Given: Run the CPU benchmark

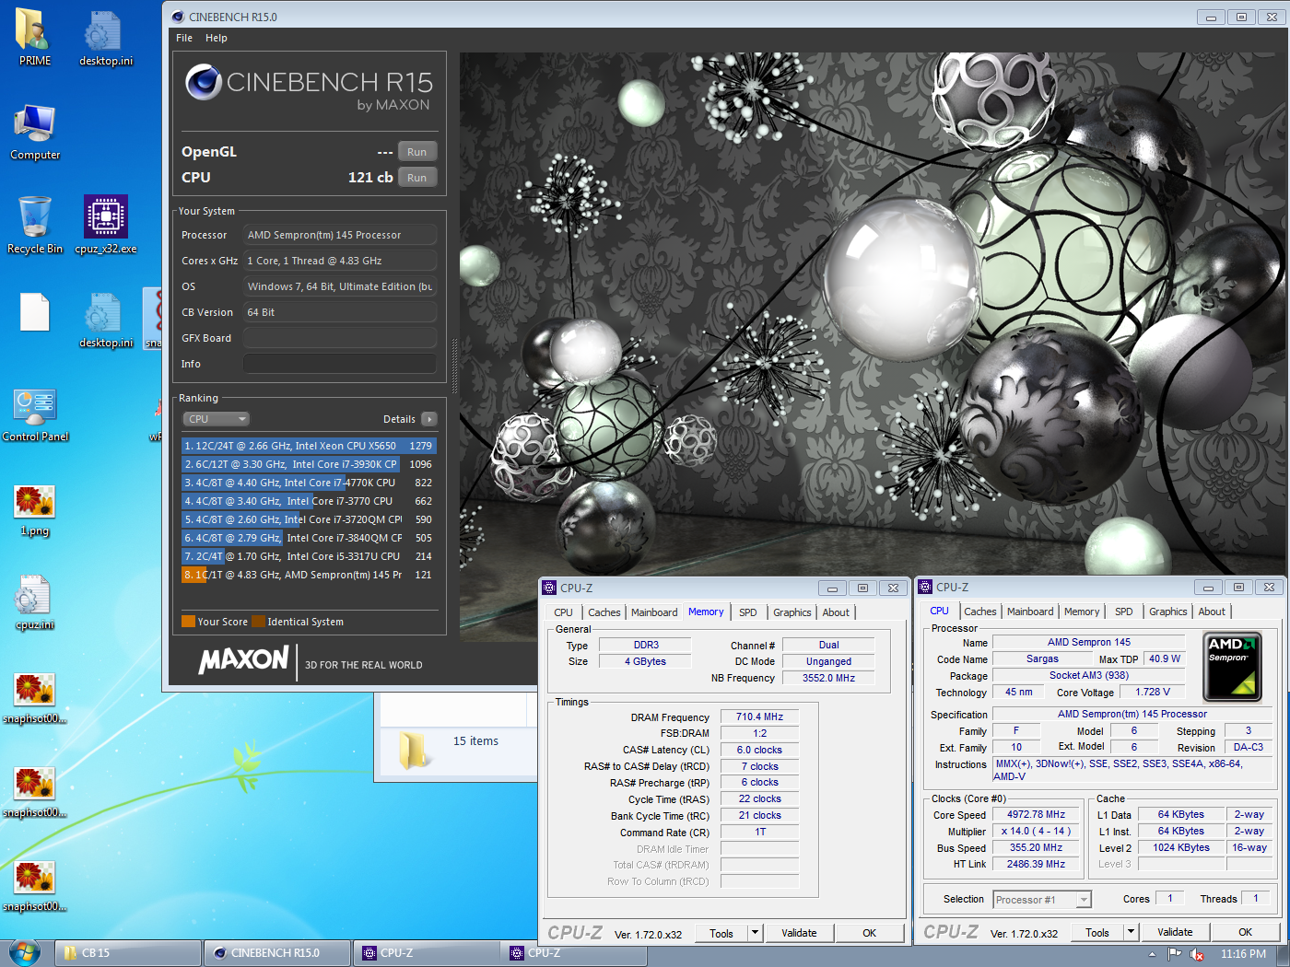Looking at the screenshot, I should [x=417, y=178].
